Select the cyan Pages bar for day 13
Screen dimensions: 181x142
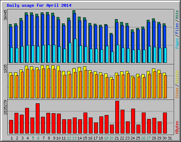(x=75, y=51)
